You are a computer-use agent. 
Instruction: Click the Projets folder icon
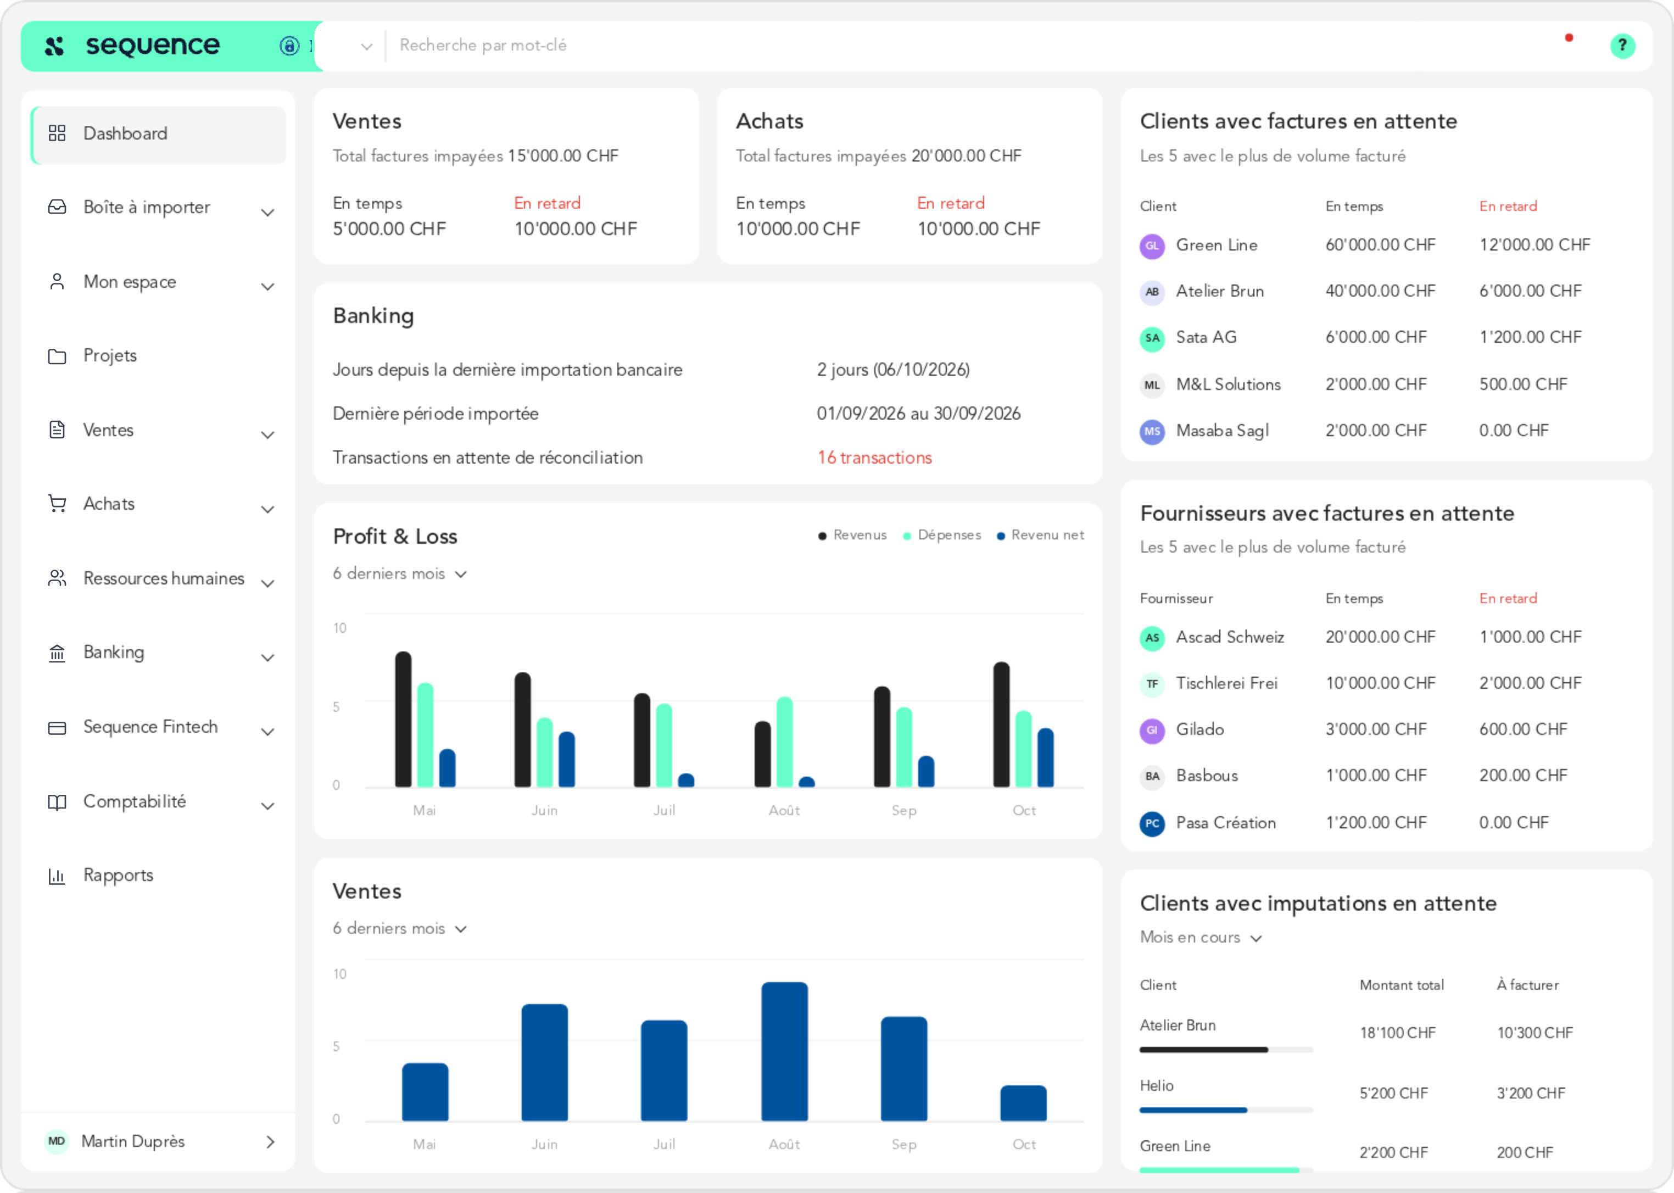tap(57, 356)
